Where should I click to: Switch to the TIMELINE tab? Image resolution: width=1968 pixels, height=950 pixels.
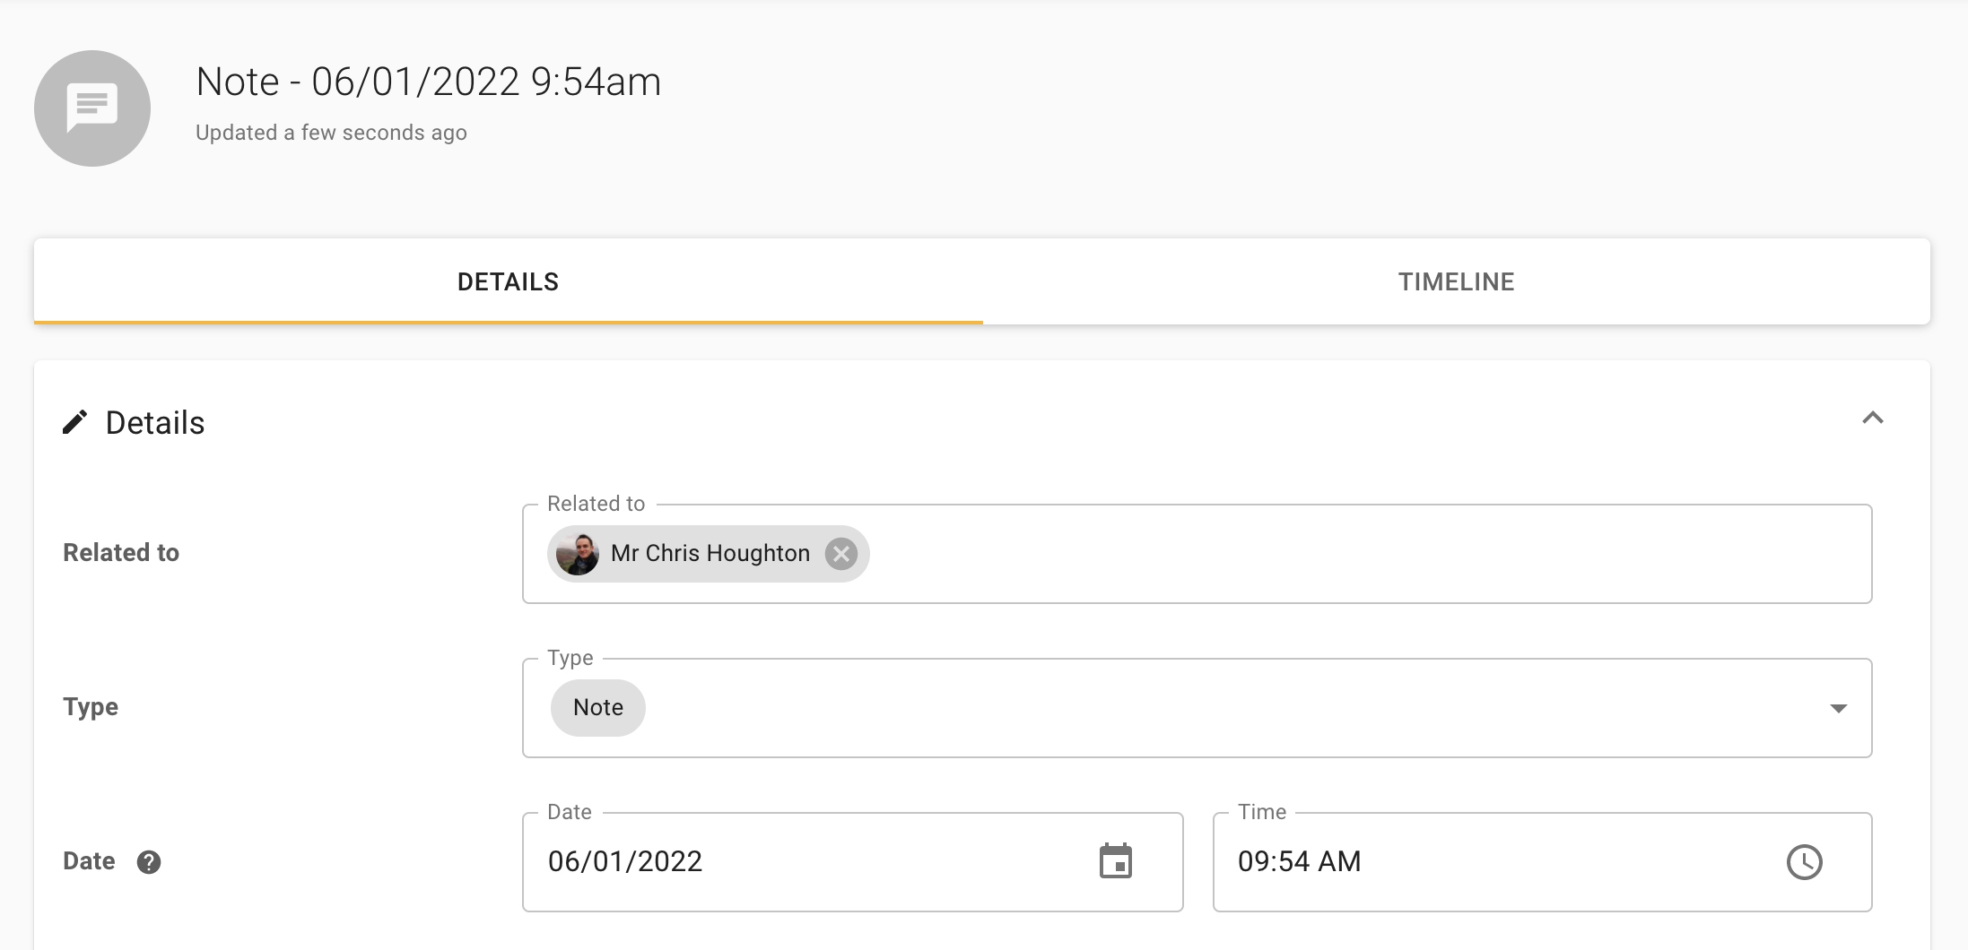(x=1454, y=281)
